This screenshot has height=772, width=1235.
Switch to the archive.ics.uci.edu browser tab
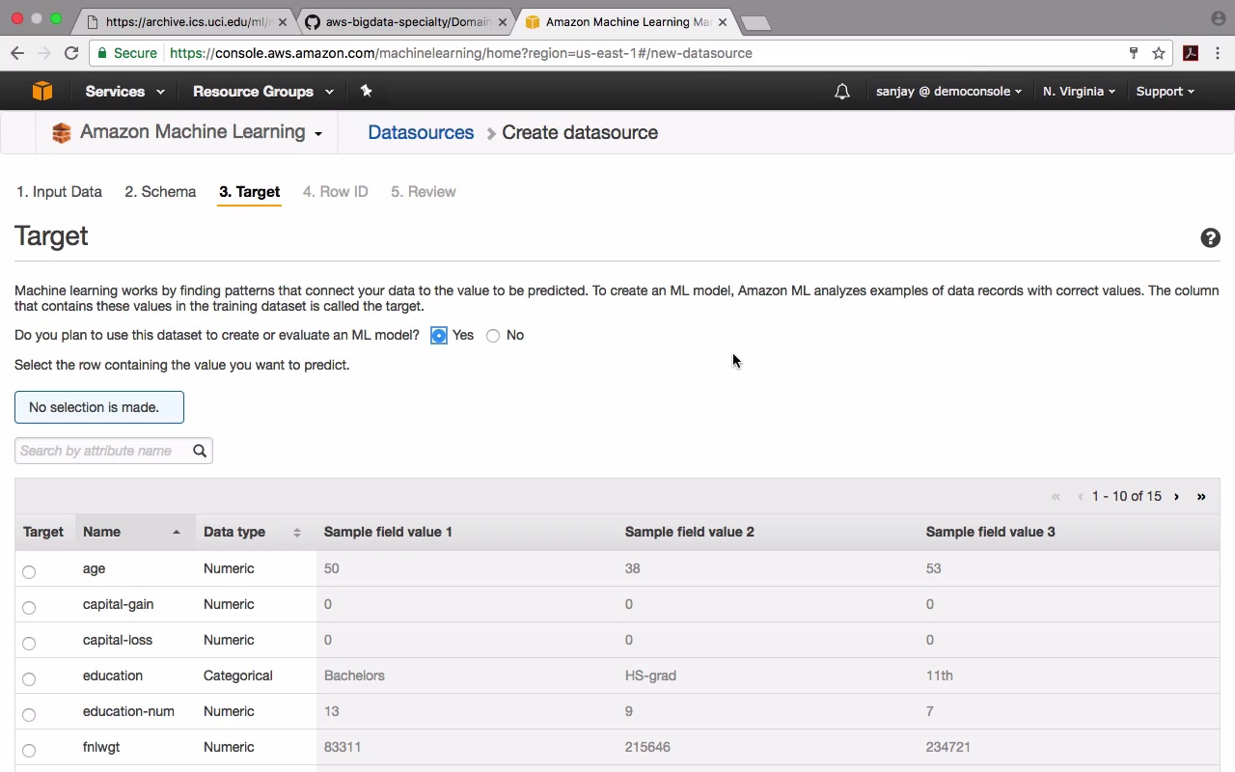(x=183, y=22)
